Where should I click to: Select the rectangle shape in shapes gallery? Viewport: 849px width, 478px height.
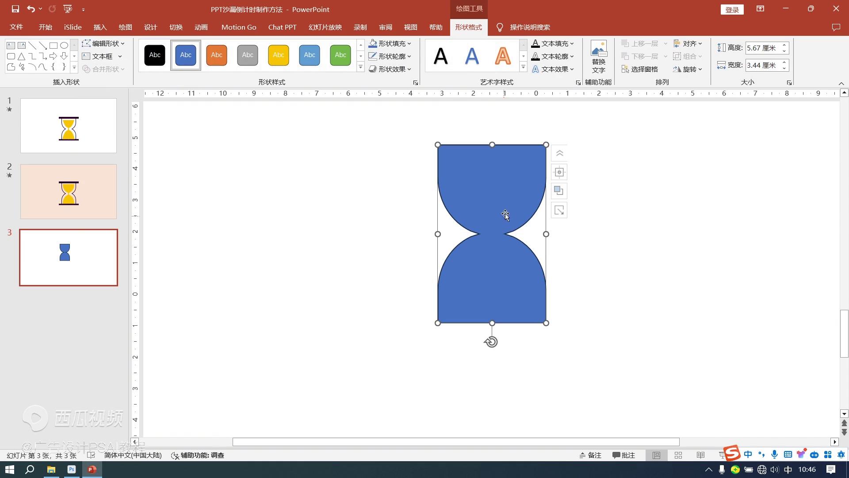coord(54,46)
